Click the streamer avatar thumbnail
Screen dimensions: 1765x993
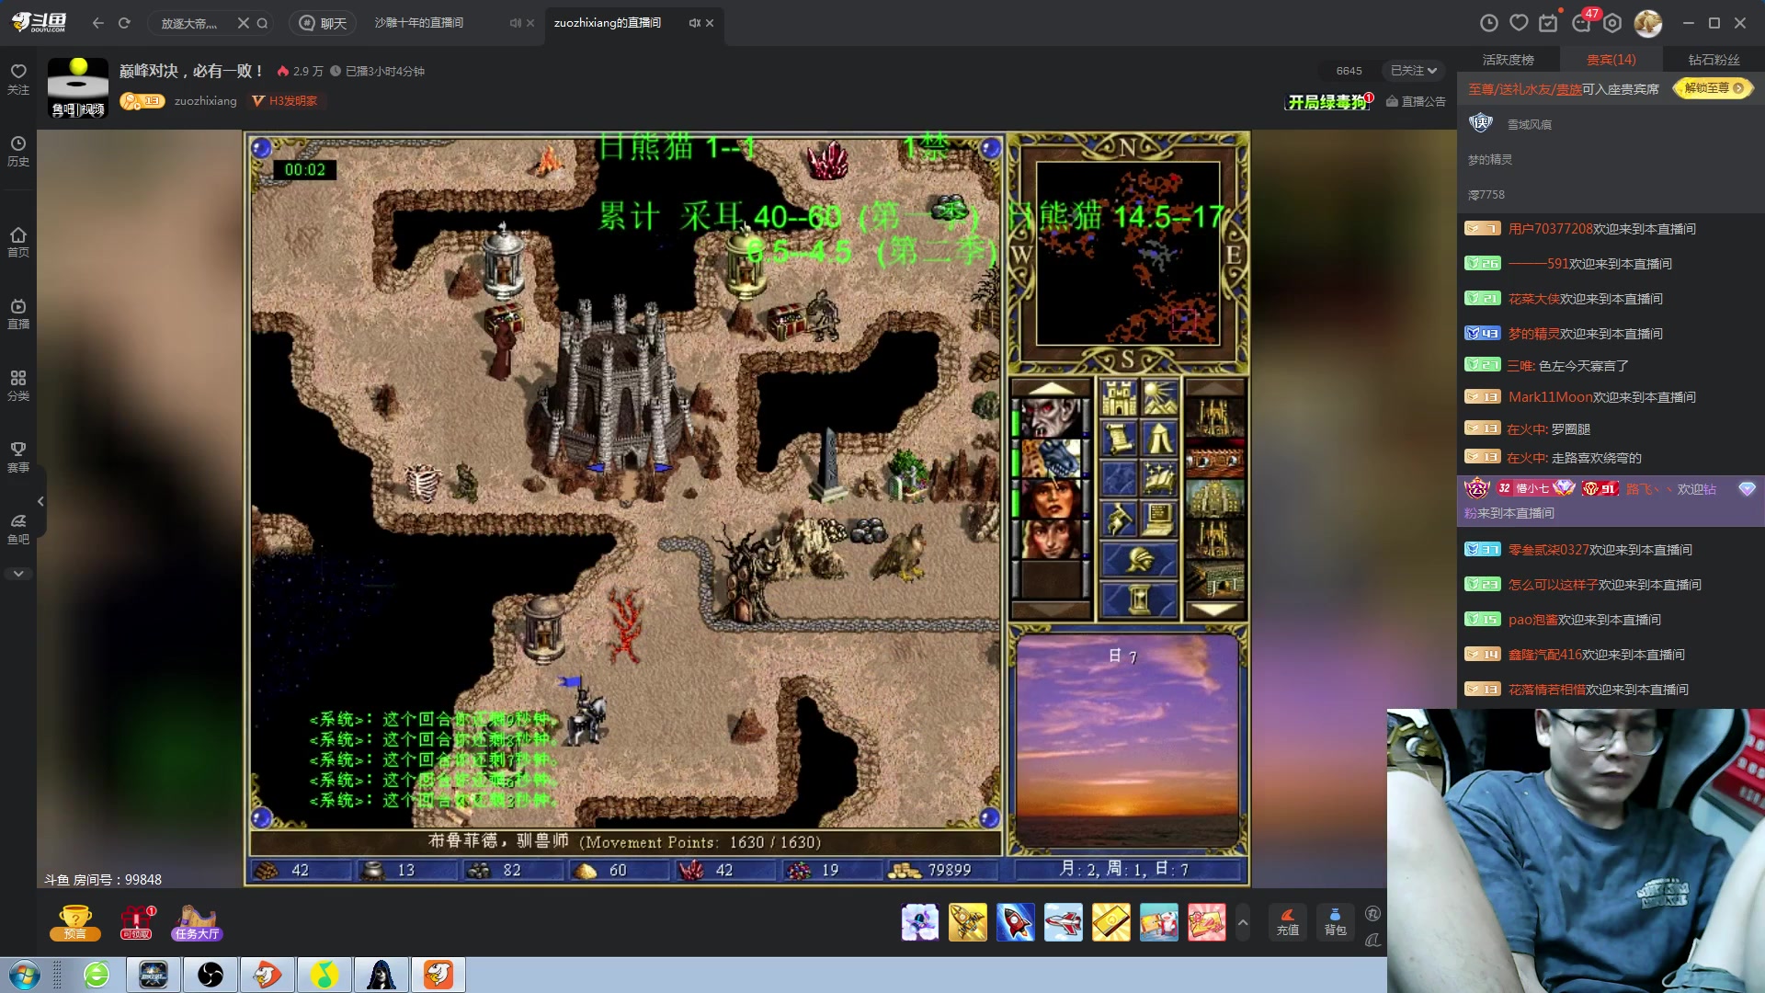click(77, 87)
